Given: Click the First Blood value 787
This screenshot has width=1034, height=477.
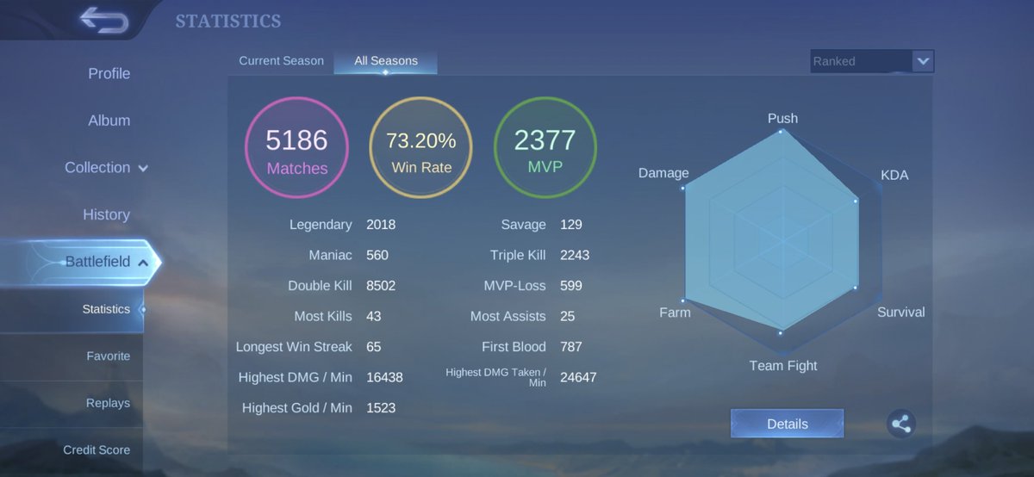Looking at the screenshot, I should click(571, 346).
